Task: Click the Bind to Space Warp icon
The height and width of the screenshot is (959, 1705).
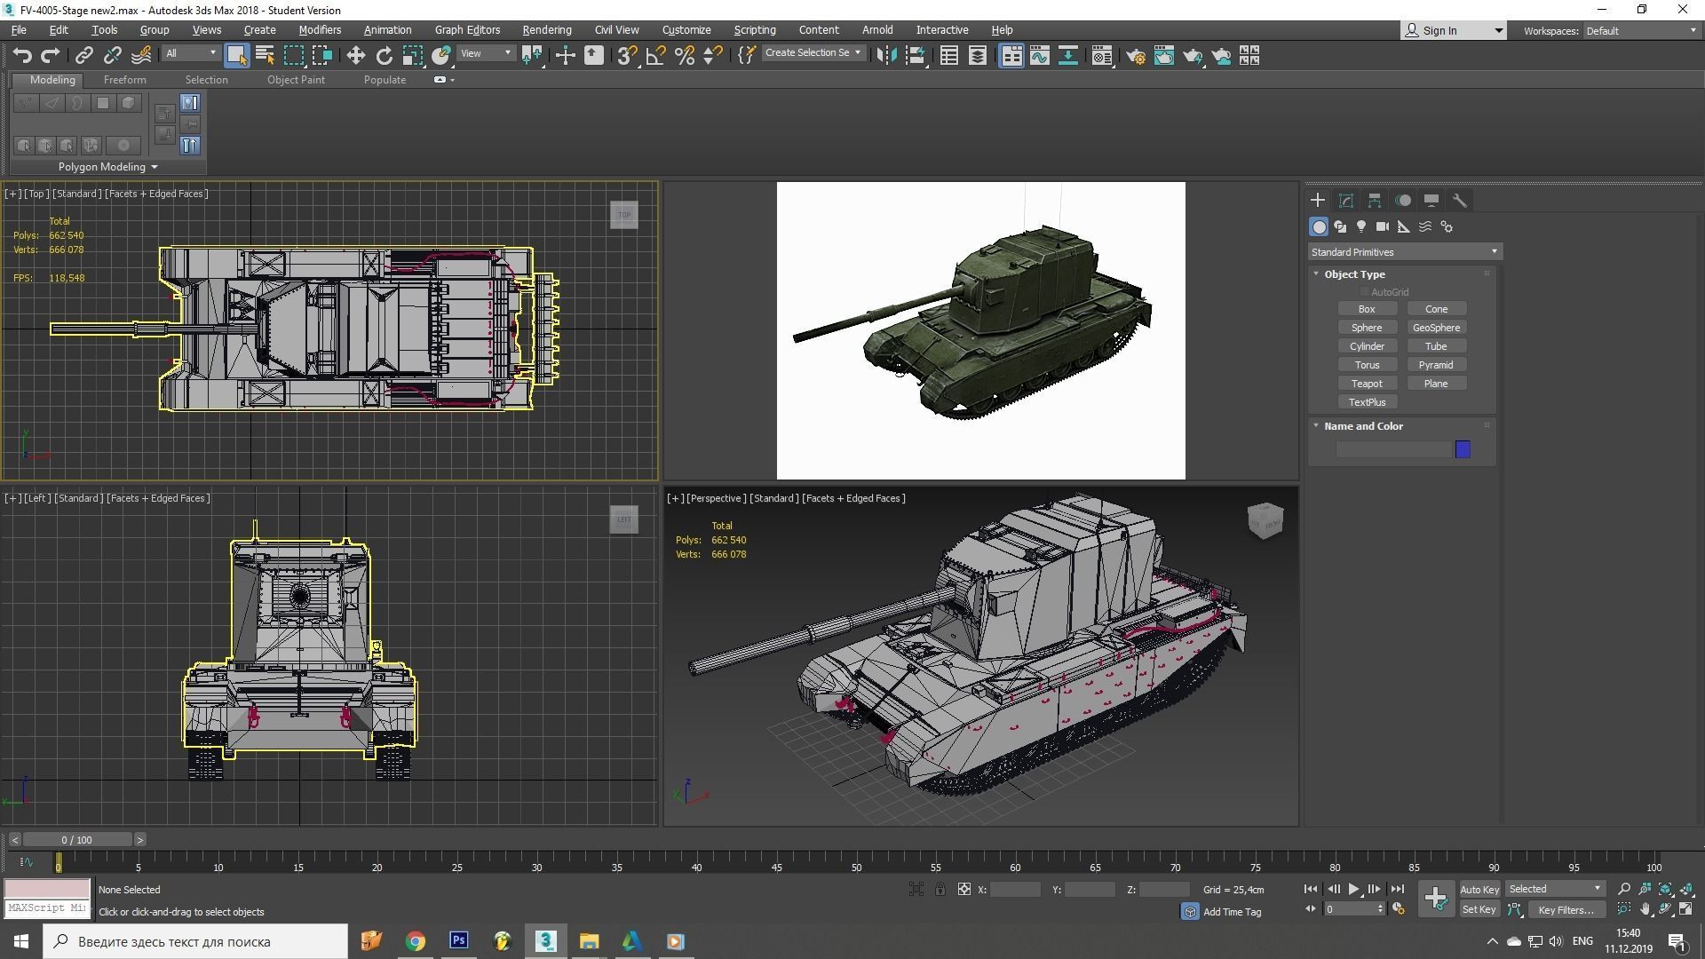Action: 140,56
